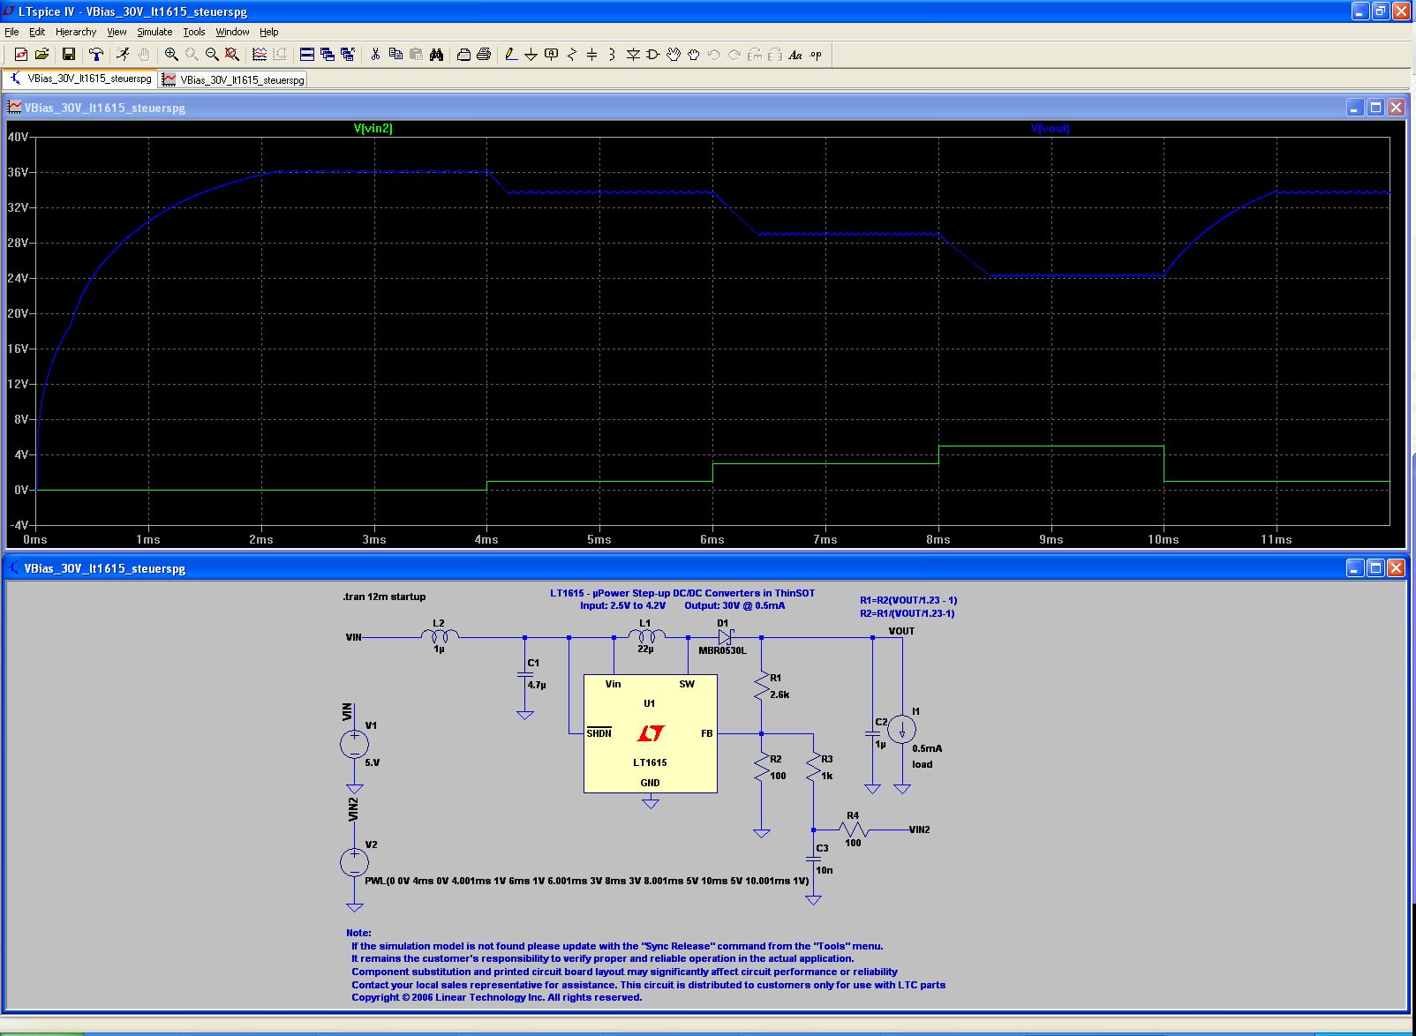Run the simulation with the running-man icon

(x=124, y=55)
